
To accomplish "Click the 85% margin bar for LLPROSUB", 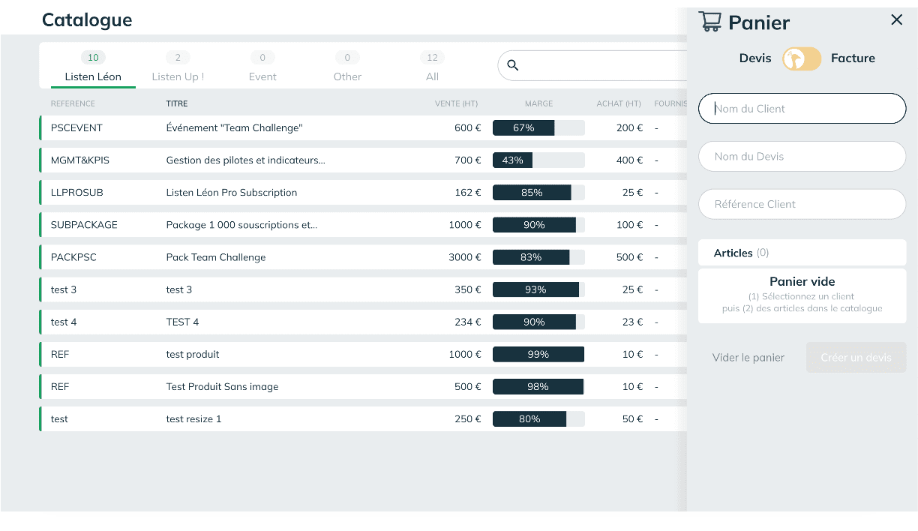I will [x=538, y=193].
